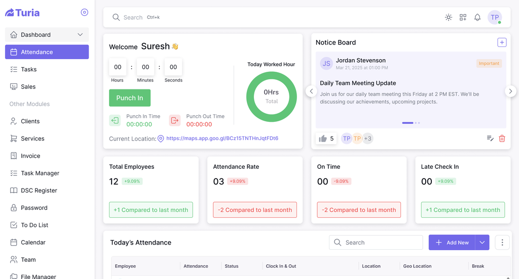Open more options next to Add New
519x279 pixels.
pos(502,243)
